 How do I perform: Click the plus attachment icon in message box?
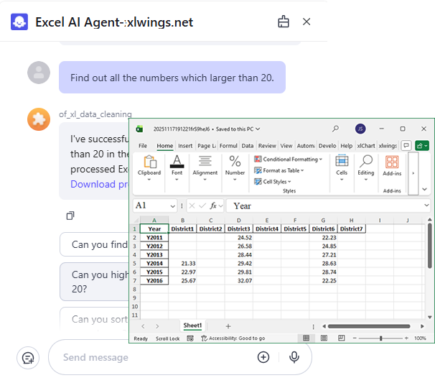point(263,357)
